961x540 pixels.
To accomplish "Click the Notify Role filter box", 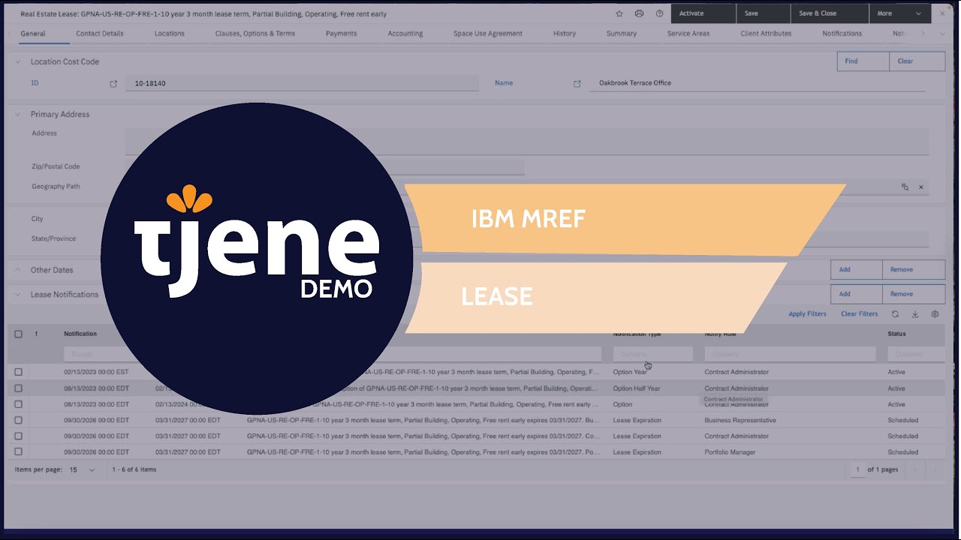I will pos(790,354).
